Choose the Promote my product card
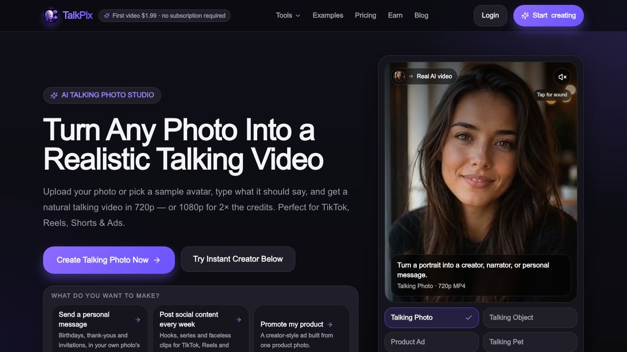 click(302, 329)
